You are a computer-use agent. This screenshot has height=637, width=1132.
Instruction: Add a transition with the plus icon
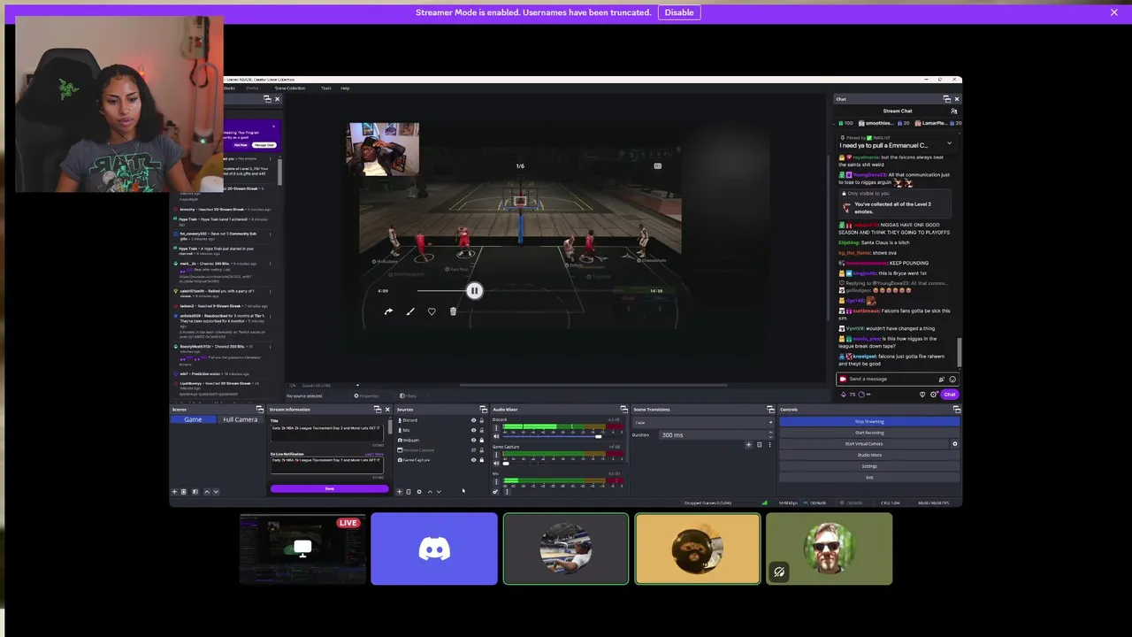749,445
